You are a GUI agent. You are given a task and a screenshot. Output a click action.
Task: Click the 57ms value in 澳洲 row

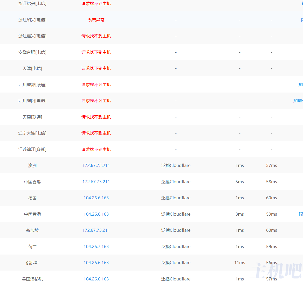coord(272,165)
